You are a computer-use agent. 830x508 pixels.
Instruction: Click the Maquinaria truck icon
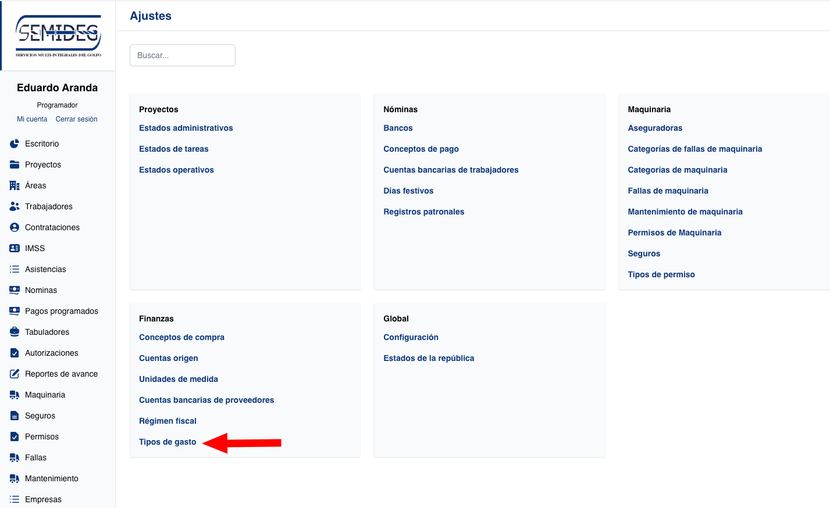[15, 395]
